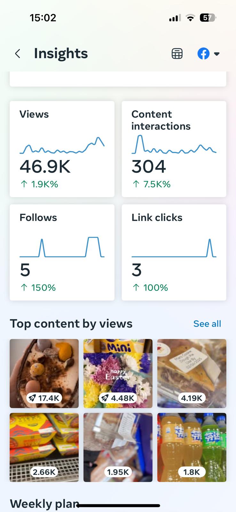The image size is (236, 512).
Task: Tap the battery indicator in status bar
Action: (x=208, y=18)
